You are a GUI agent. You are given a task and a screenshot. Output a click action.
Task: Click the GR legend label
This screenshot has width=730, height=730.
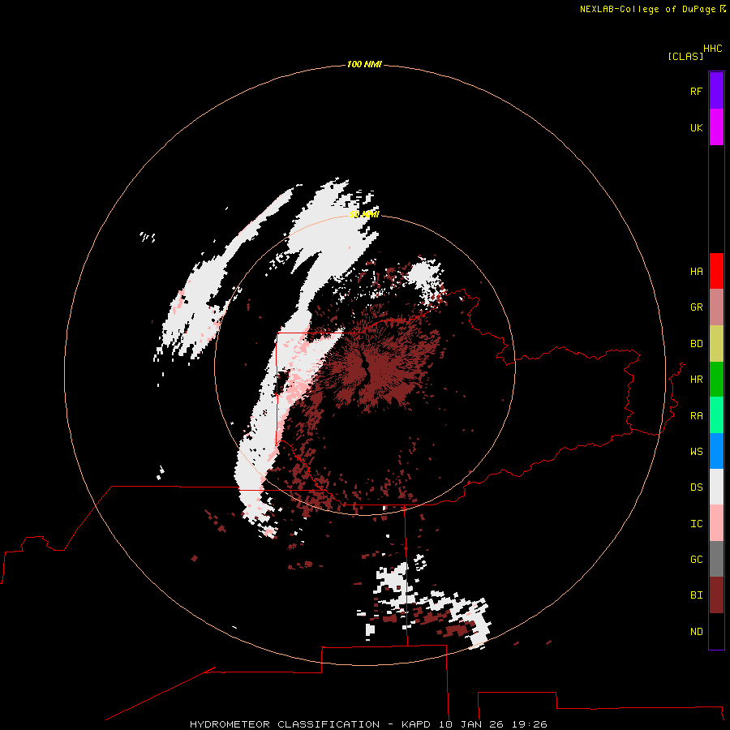[696, 307]
